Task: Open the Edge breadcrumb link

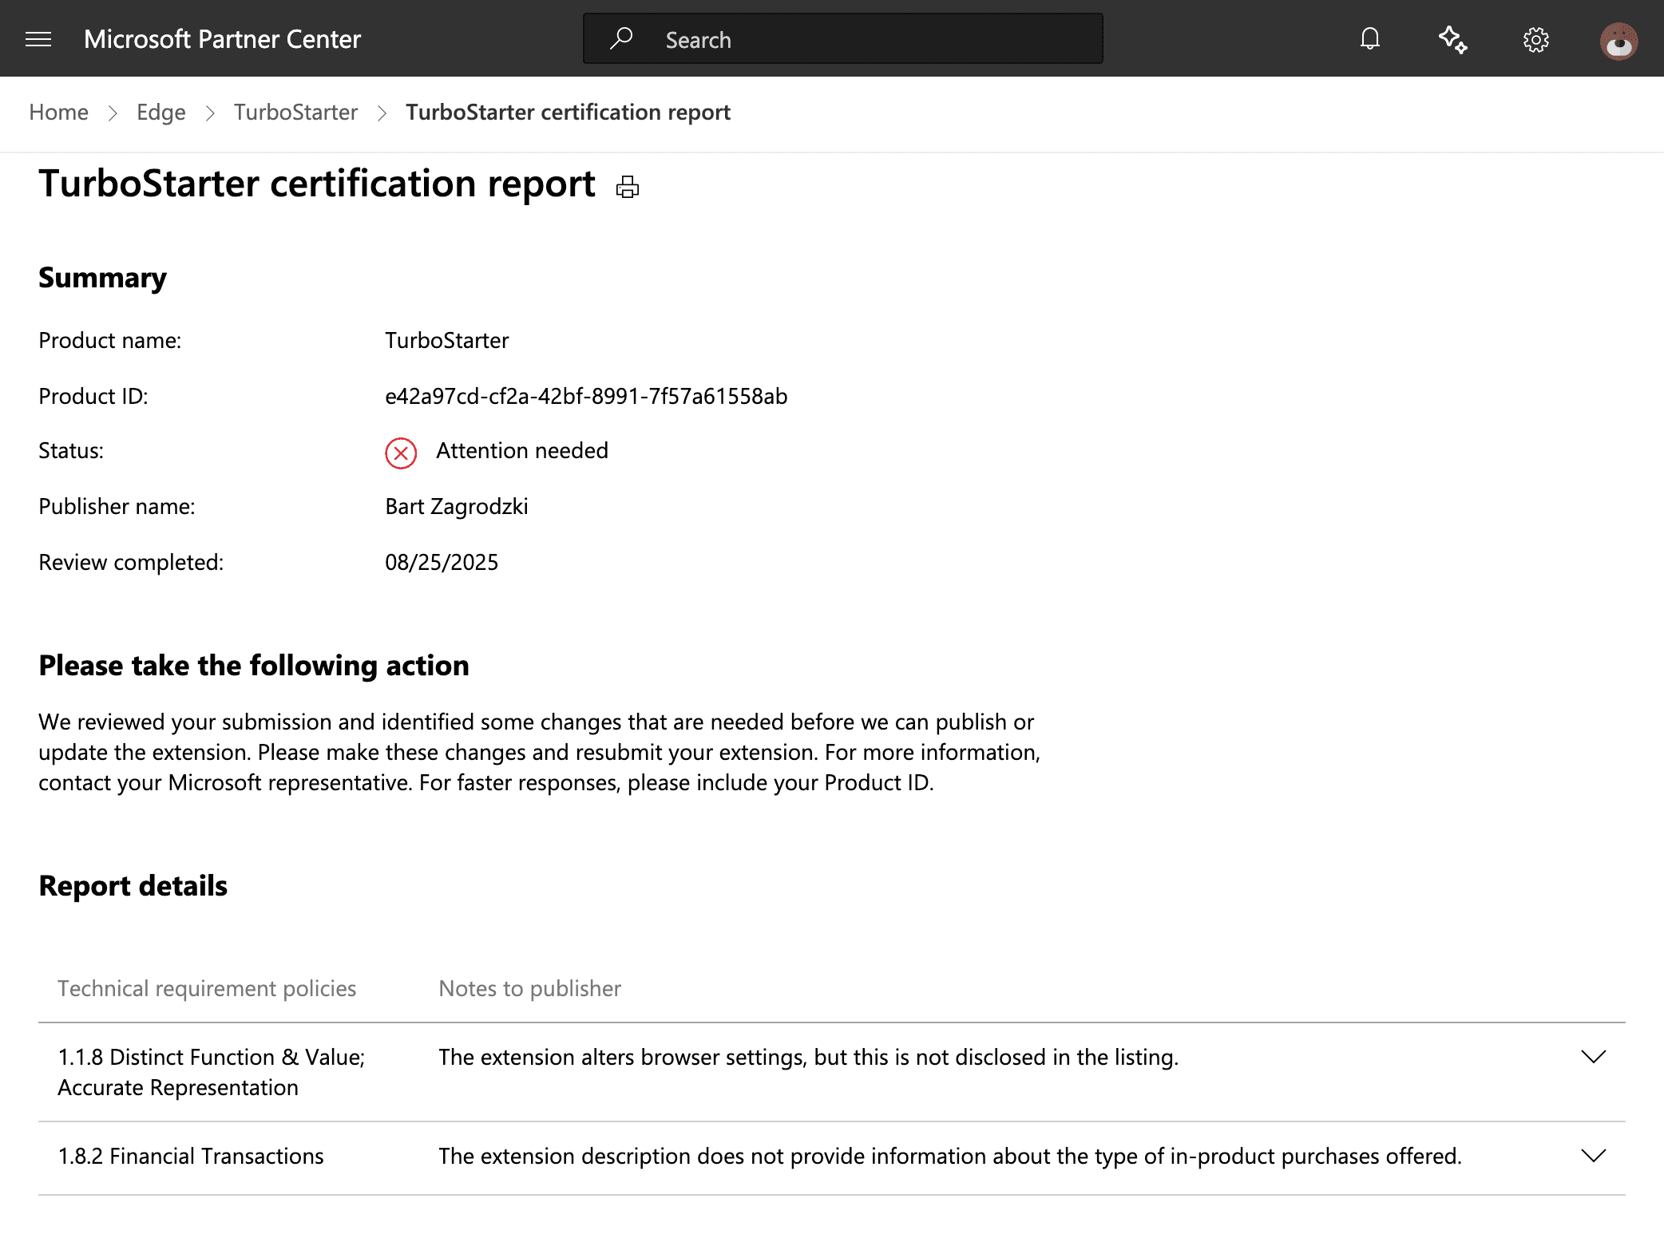Action: 160,112
